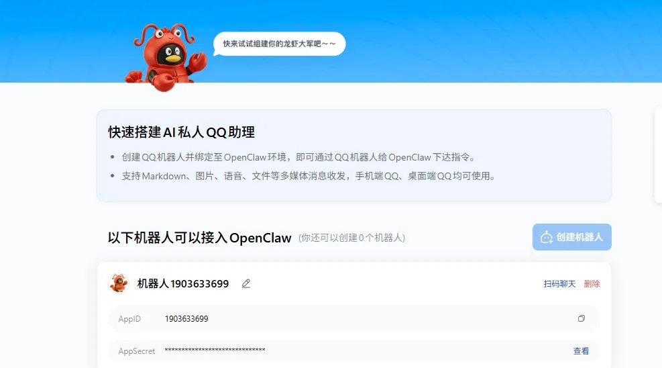Click the robot name 机器人1903633699

(183, 283)
